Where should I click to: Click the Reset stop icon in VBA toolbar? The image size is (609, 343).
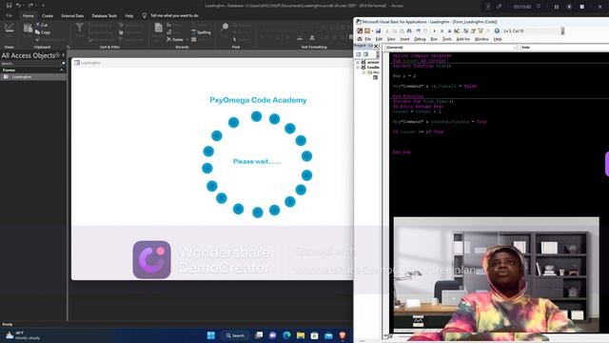tap(449, 30)
